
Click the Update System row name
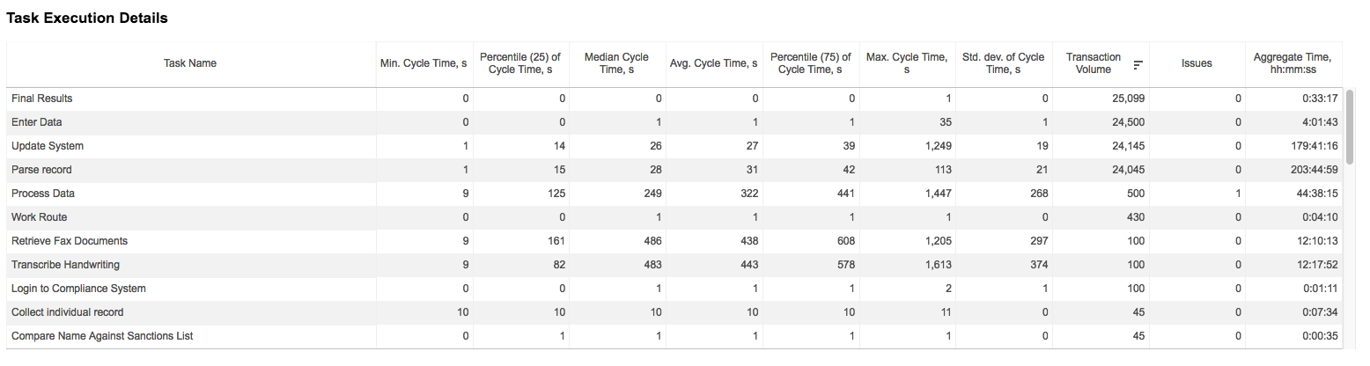48,146
